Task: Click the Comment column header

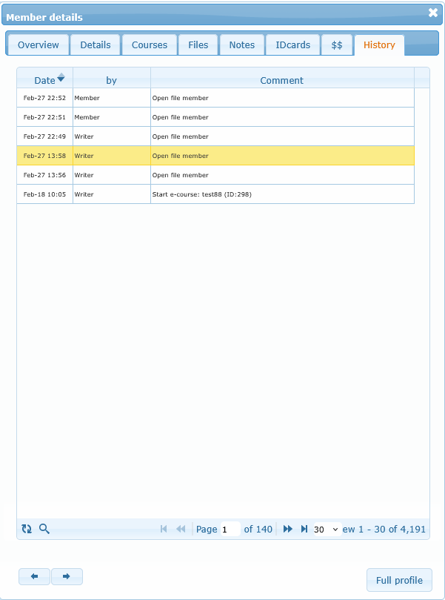Action: (281, 80)
